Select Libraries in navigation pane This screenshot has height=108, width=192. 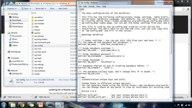[x=14, y=33]
